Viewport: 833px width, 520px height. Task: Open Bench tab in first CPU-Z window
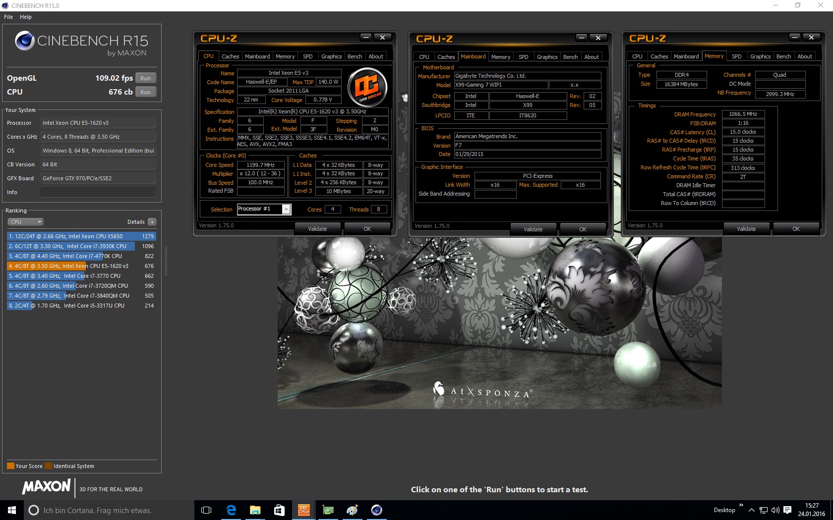click(x=355, y=56)
